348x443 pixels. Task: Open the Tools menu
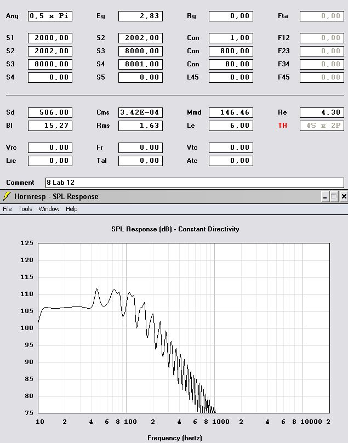pyautogui.click(x=25, y=209)
